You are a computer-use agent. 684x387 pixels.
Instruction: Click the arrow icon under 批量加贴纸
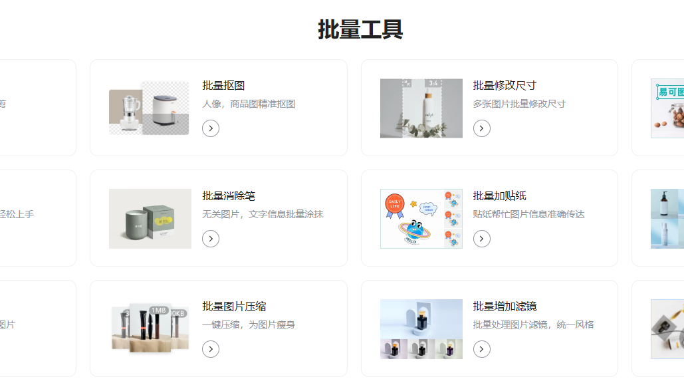481,239
